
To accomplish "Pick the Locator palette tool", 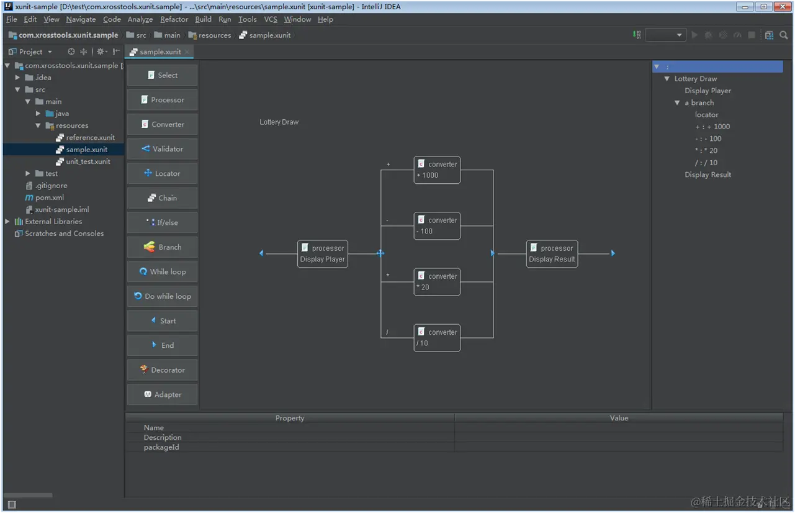I will [162, 173].
